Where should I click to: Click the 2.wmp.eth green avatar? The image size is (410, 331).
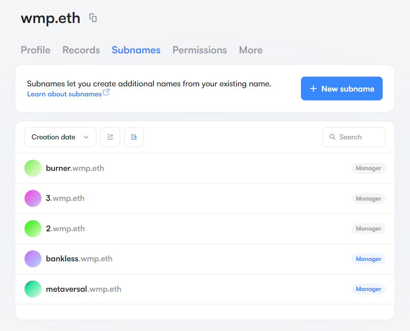point(33,229)
